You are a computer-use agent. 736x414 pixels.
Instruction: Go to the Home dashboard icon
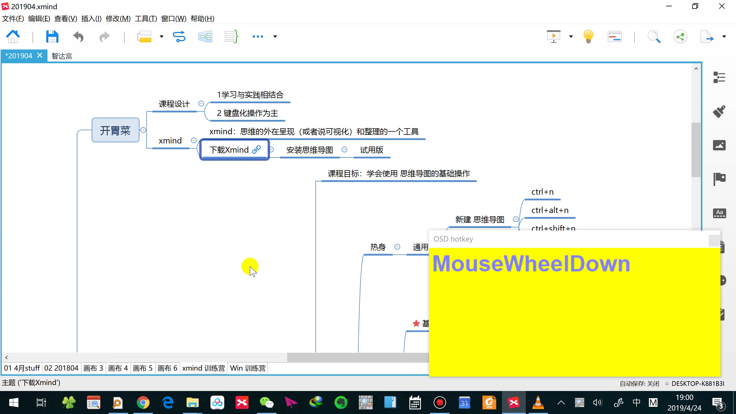13,37
